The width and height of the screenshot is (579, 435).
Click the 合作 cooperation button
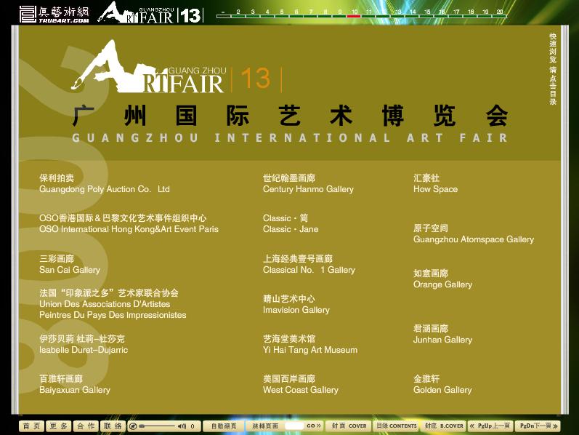86,426
